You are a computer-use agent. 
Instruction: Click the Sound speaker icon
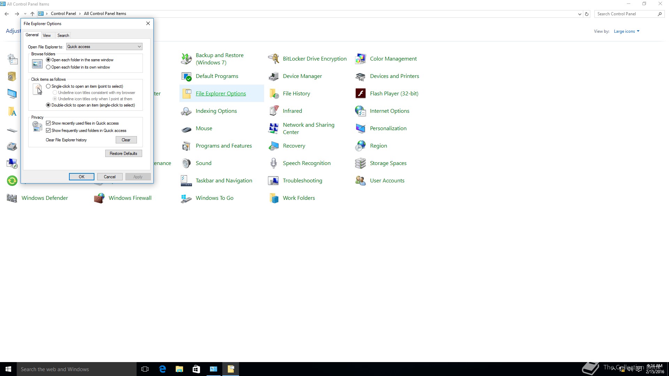(x=186, y=163)
